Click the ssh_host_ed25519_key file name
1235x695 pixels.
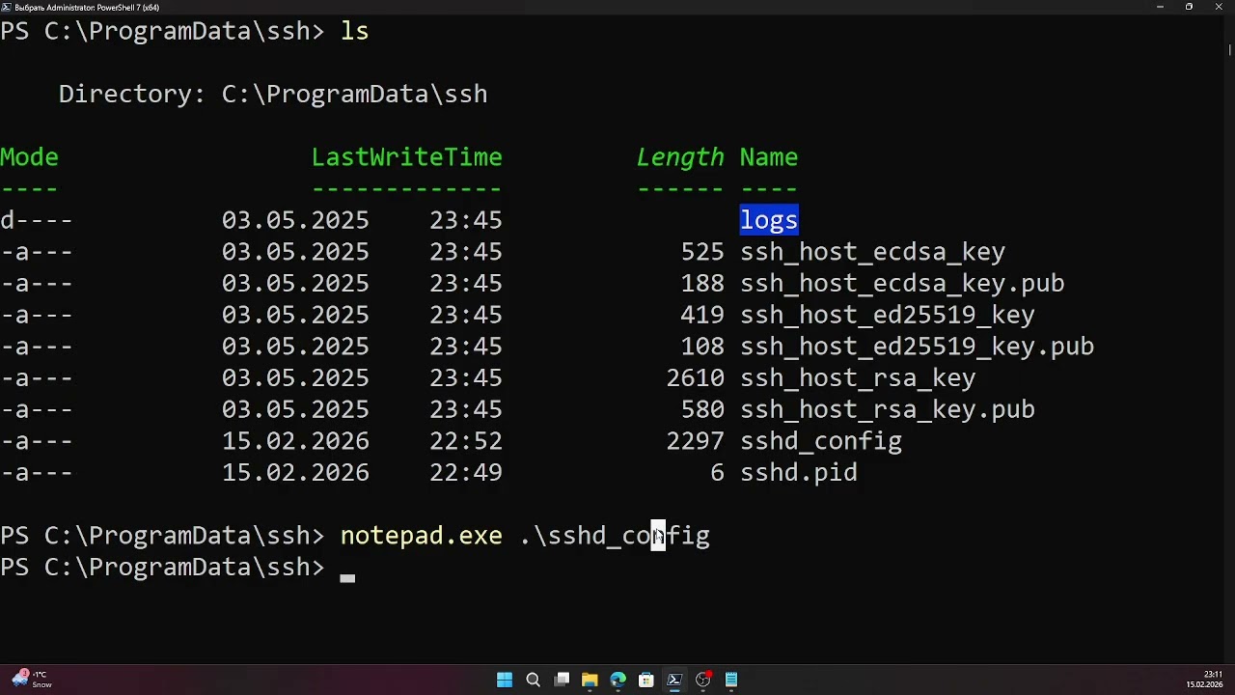pyautogui.click(x=888, y=315)
